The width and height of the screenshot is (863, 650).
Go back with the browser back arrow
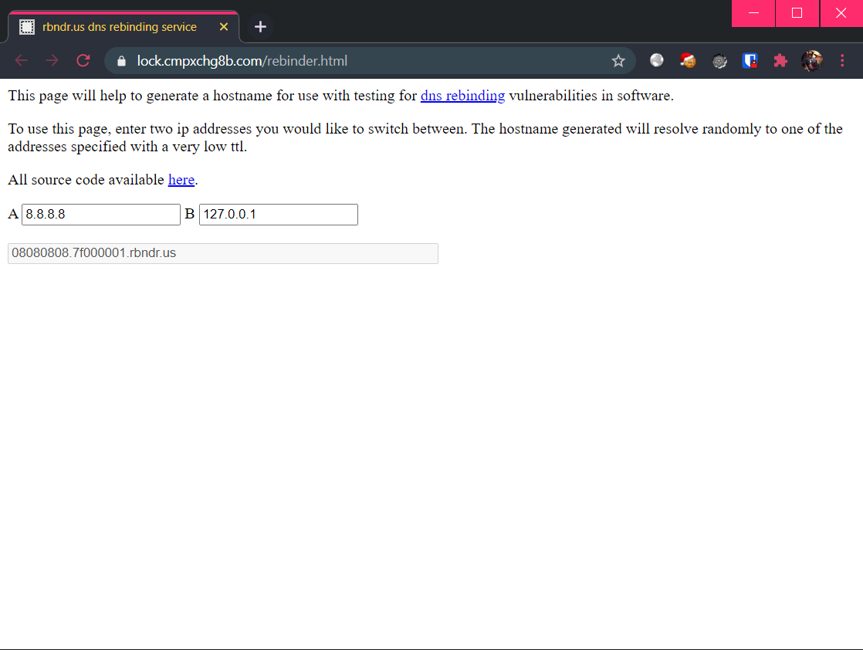pos(21,60)
